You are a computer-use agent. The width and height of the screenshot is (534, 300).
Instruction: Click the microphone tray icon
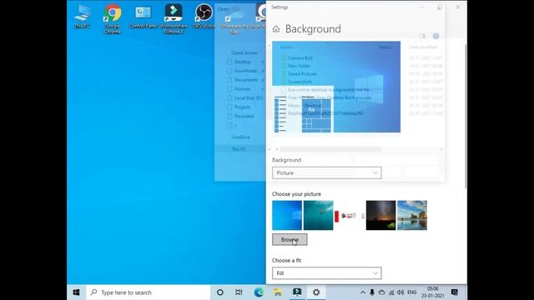coord(372,292)
